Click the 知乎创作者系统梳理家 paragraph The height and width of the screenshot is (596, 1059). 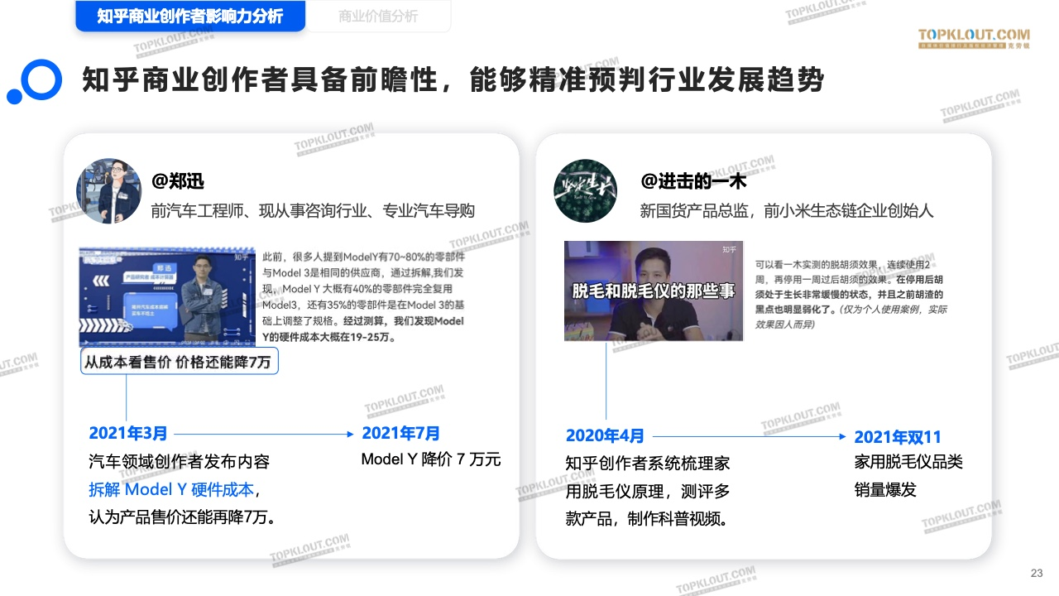click(648, 491)
